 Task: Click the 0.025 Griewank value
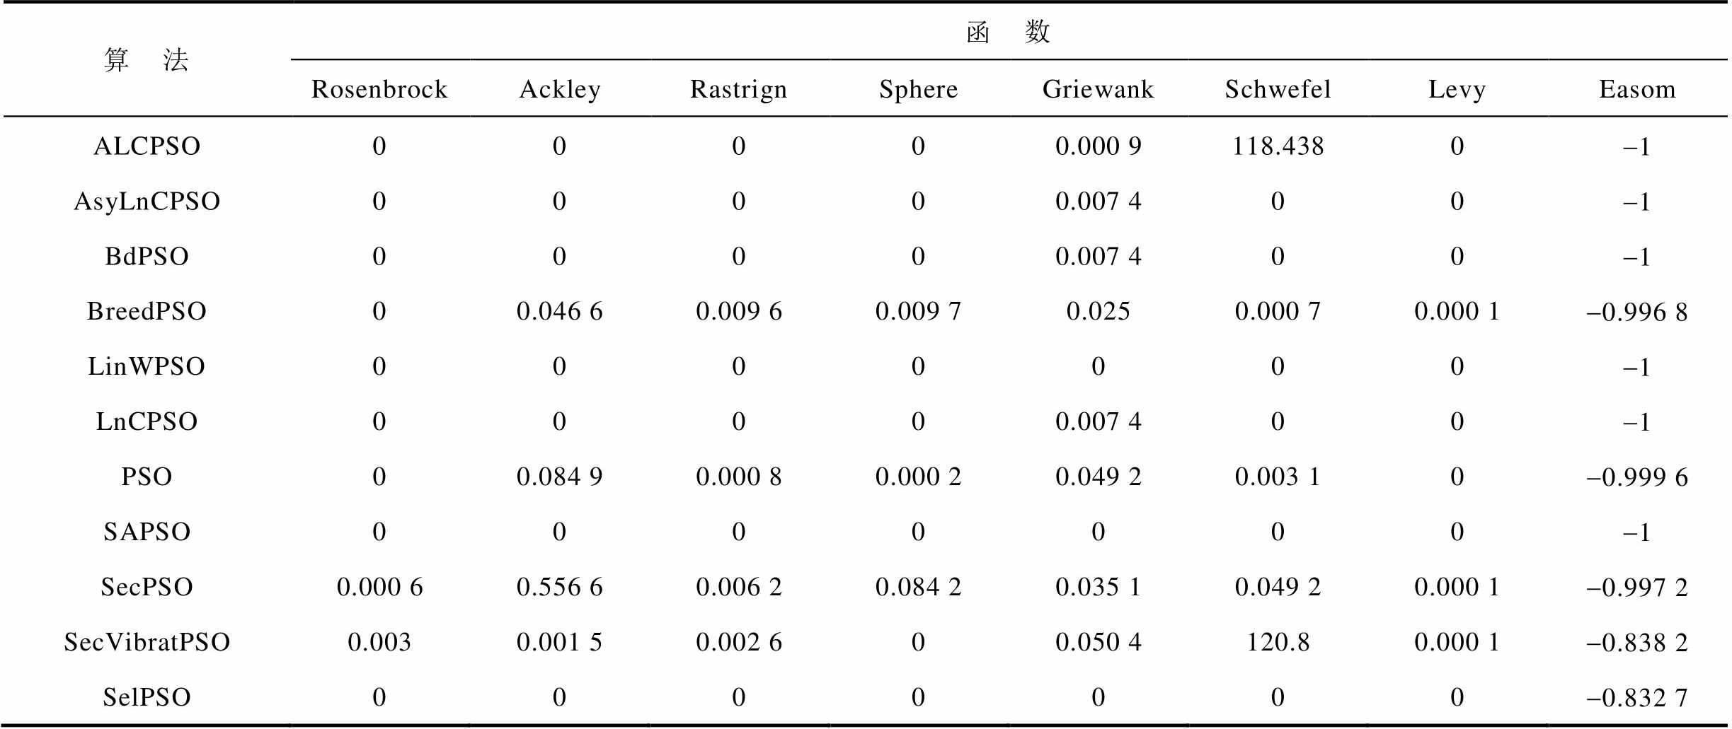[1098, 311]
